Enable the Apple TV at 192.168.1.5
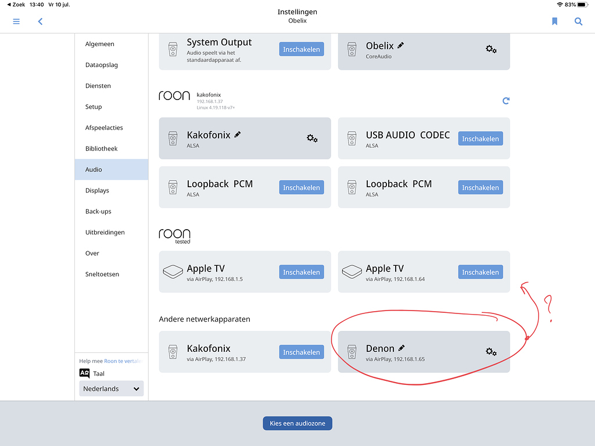 tap(301, 272)
